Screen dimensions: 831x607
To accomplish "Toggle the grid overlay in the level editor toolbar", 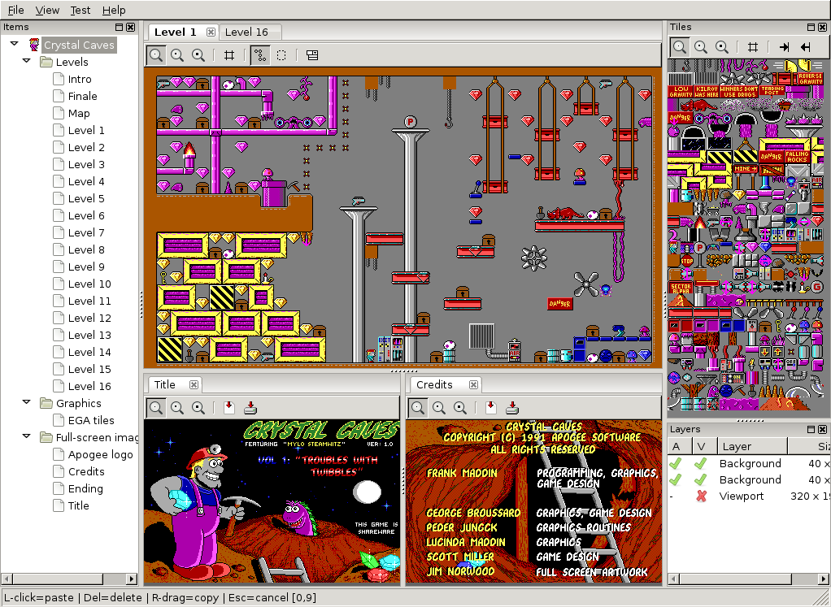I will click(x=229, y=55).
